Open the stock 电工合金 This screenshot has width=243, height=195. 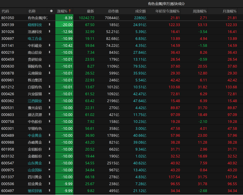click(35, 39)
